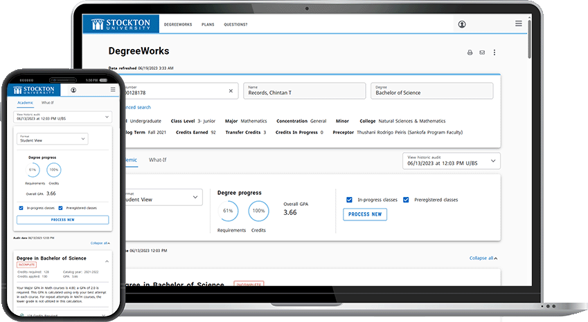588x322 pixels.
Task: Click the email envelope icon on laptop
Action: click(x=482, y=53)
